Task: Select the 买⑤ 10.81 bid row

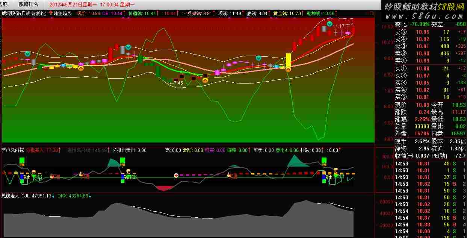Action: pyautogui.click(x=431, y=97)
